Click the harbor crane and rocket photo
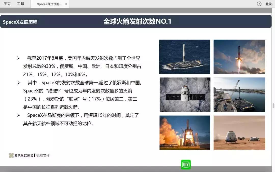 click(x=239, y=95)
